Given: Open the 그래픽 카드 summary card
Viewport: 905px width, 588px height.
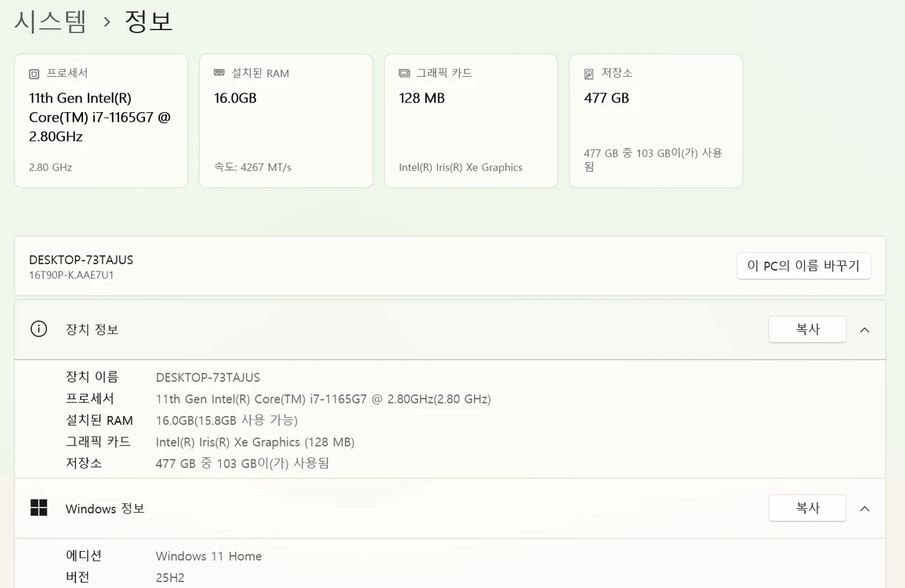Looking at the screenshot, I should tap(471, 121).
